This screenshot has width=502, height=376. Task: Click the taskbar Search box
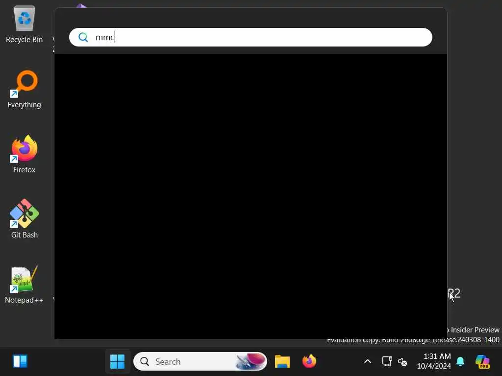tap(200, 362)
